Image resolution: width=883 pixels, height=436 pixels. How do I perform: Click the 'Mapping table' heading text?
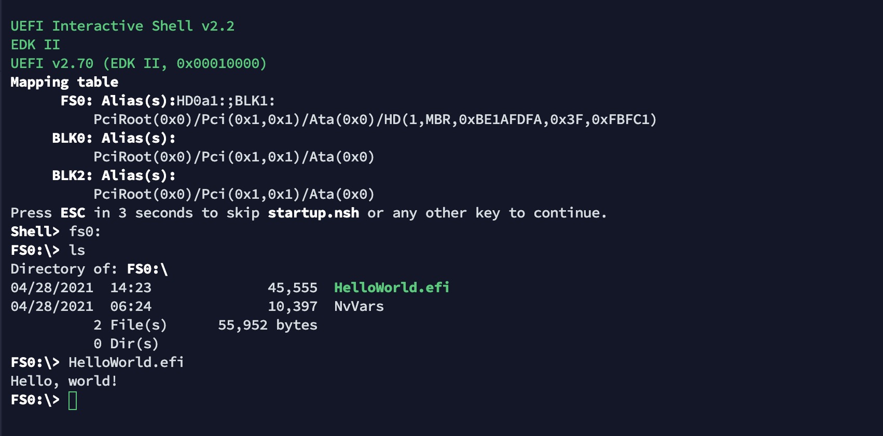coord(64,82)
